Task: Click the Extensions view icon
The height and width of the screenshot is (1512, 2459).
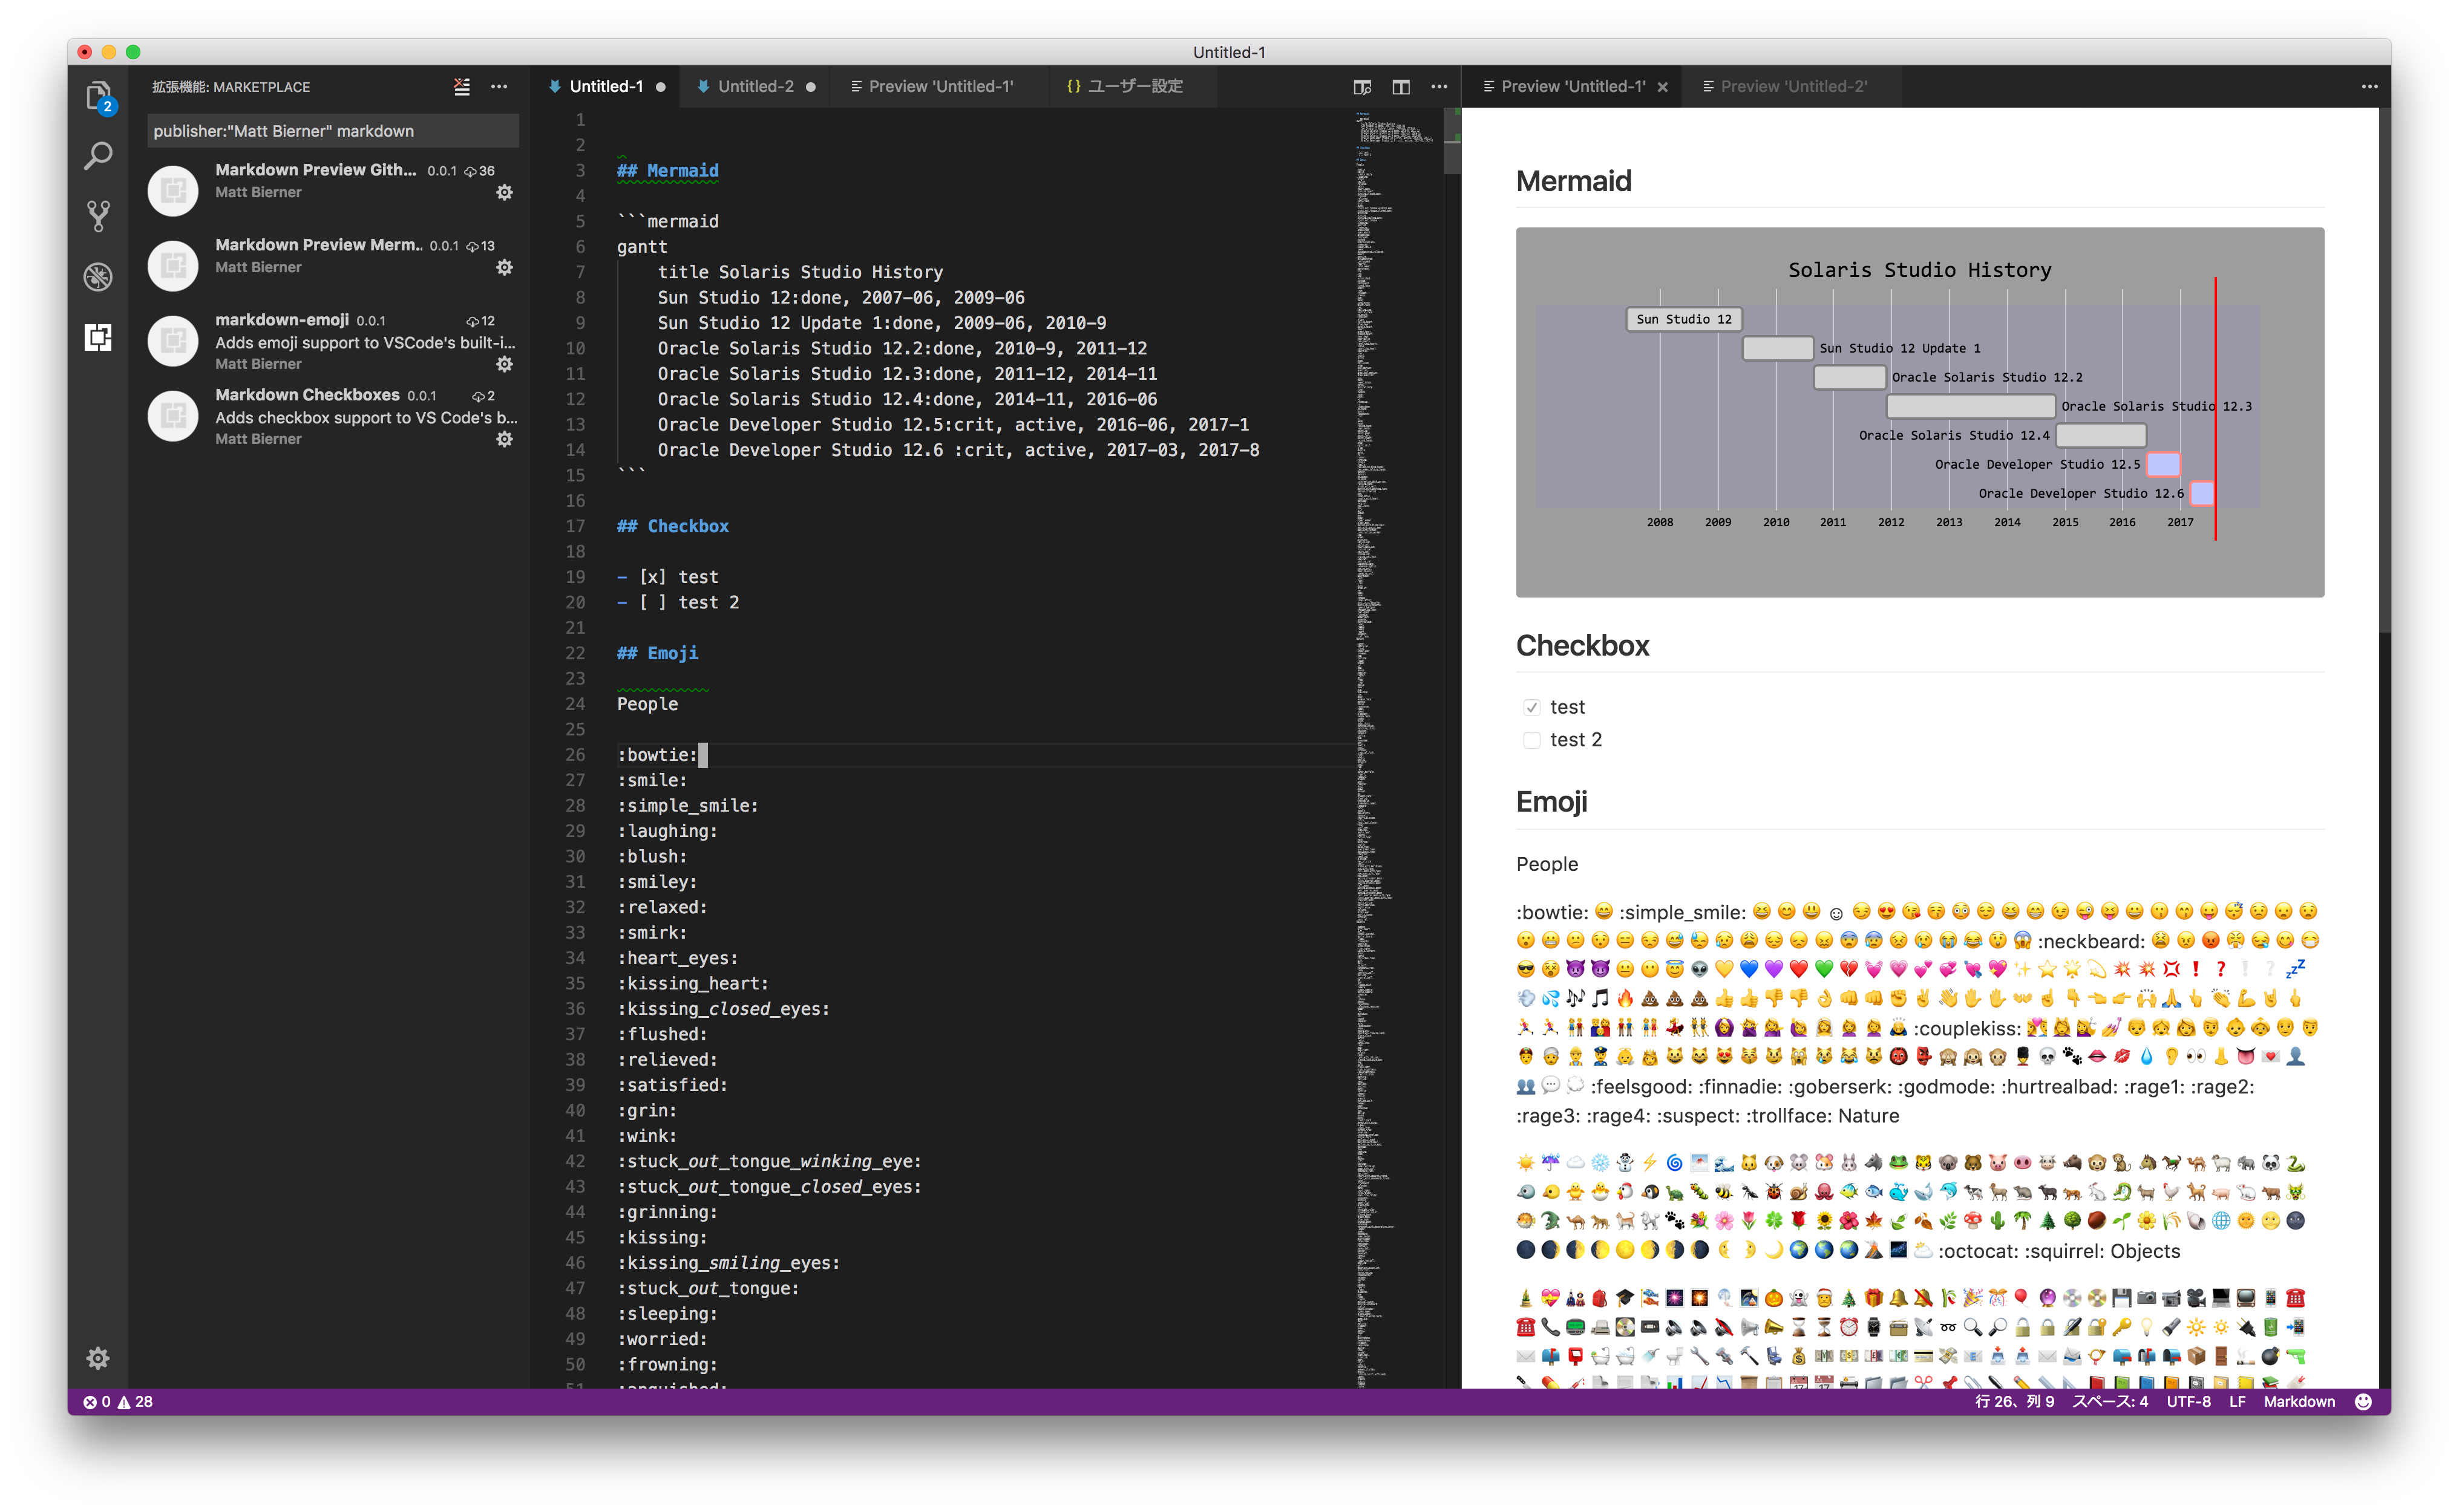Action: (97, 337)
